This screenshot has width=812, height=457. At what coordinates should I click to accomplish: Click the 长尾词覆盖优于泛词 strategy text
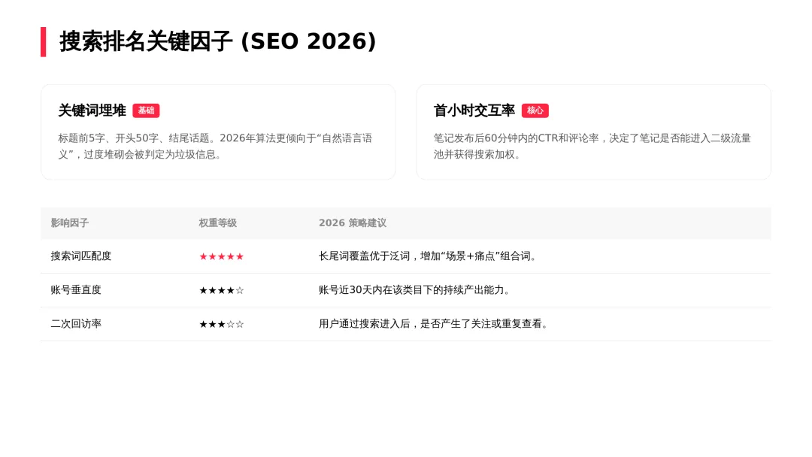click(429, 256)
